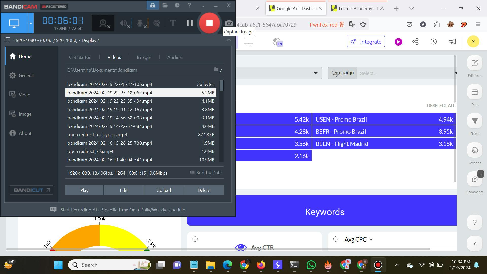Open the Campaign Select dropdown
The width and height of the screenshot is (487, 274).
pyautogui.click(x=406, y=73)
